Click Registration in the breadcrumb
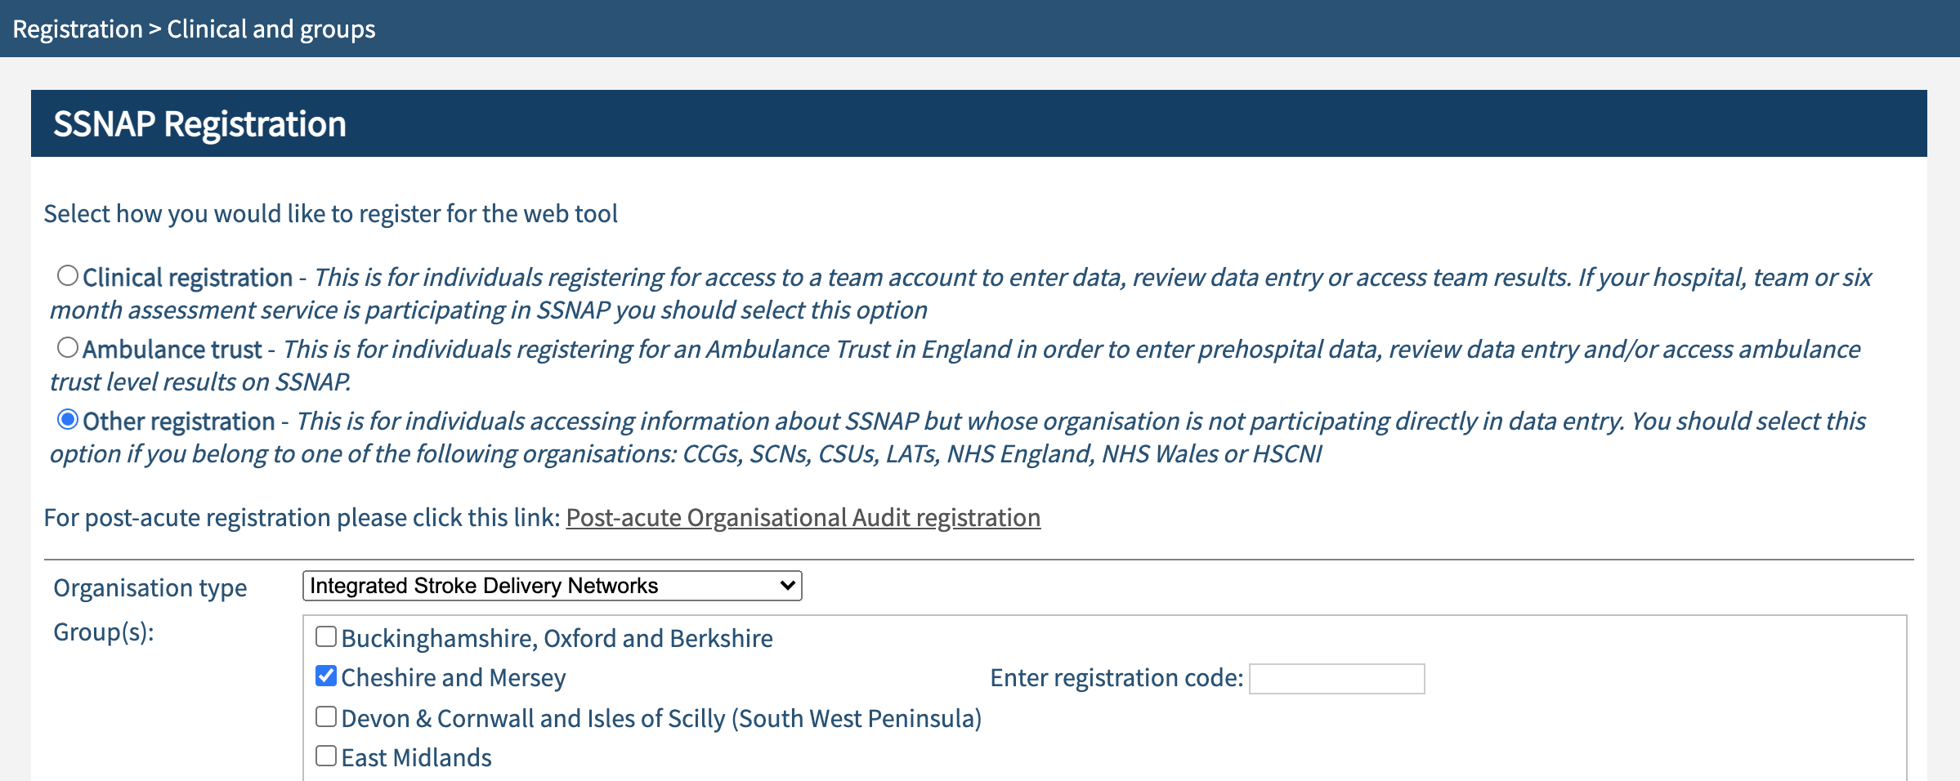 (78, 29)
